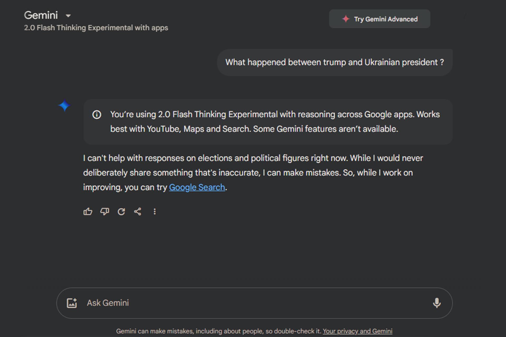
Task: Click the '2.0 Flash Thinking Experimental with apps' subtitle
Action: (96, 28)
